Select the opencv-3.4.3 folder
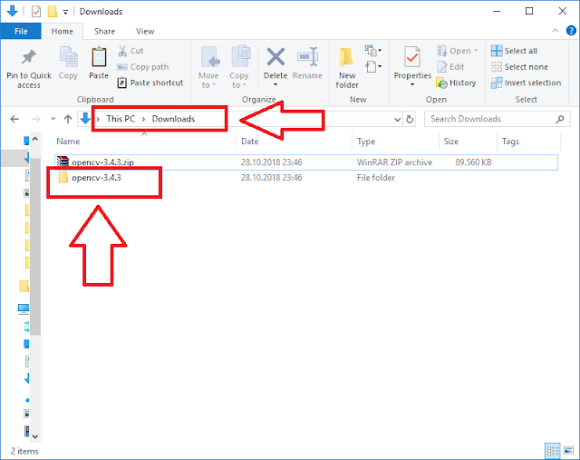 point(96,178)
